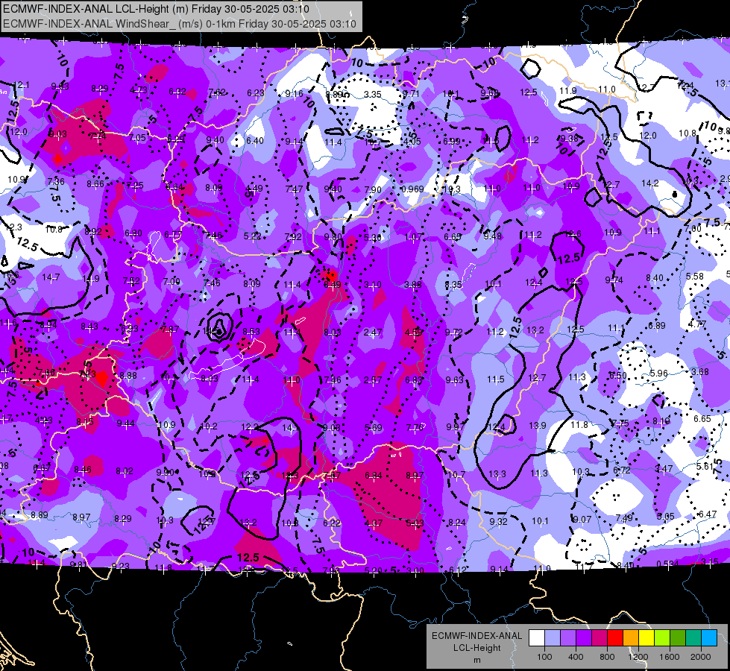
Task: Click the grid value '6.84'
Action: point(374,476)
